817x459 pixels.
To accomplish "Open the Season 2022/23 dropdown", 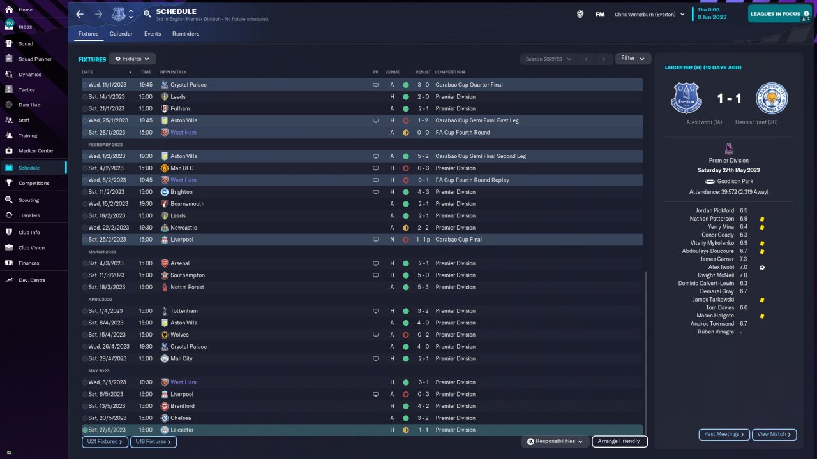I will pyautogui.click(x=549, y=59).
